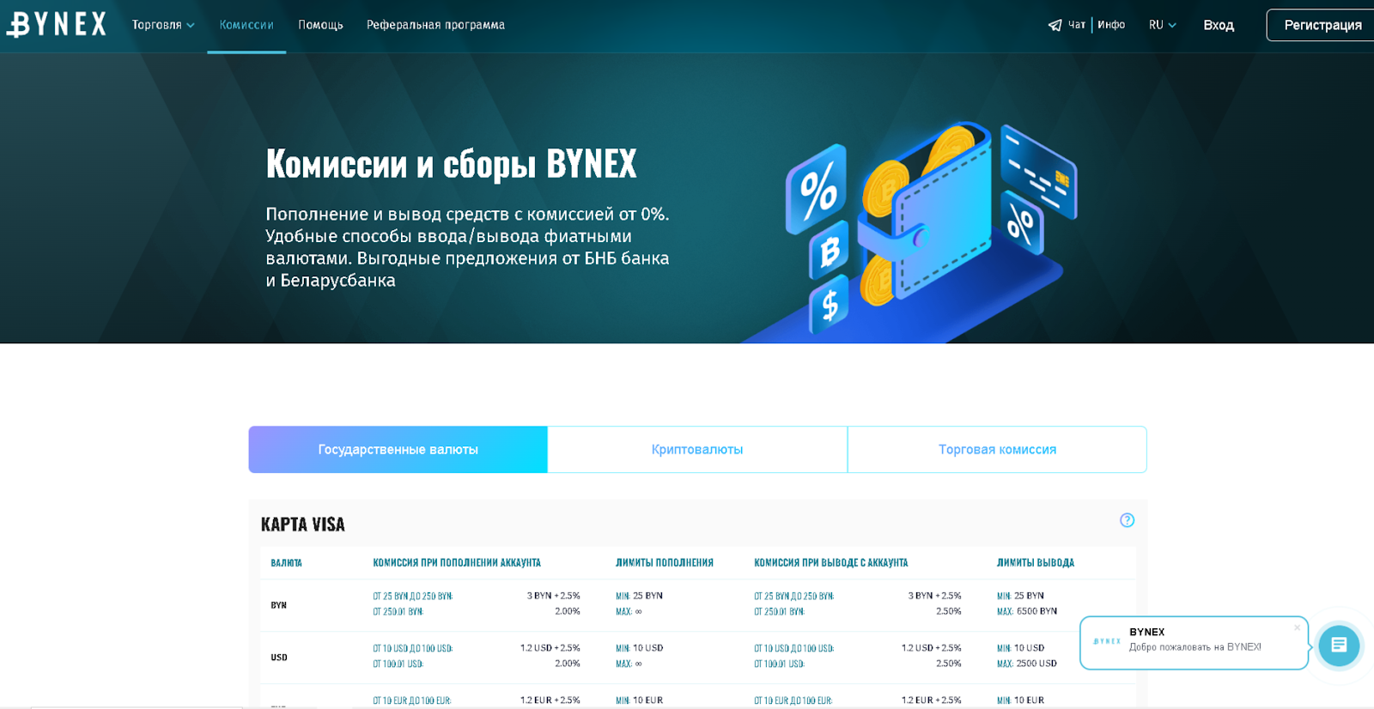
Task: Click 2.50% value in the USD row
Action: [949, 664]
